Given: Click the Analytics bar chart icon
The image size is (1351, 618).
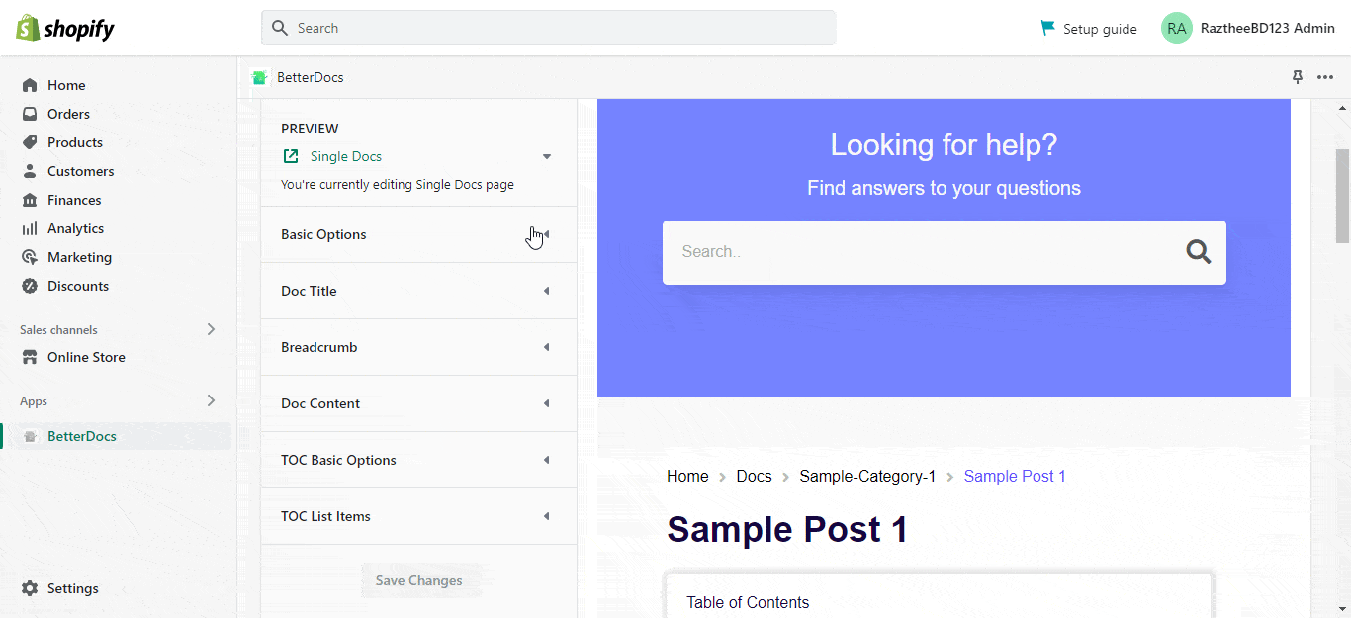Looking at the screenshot, I should point(30,228).
